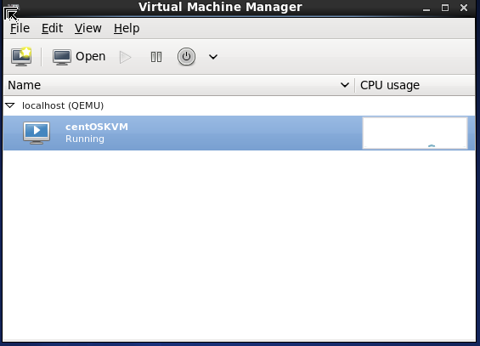
Task: Select the localhost (QEMU) row text
Action: (63, 105)
